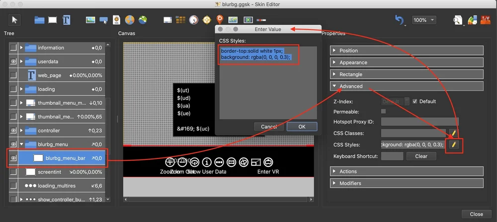Screen dimensions: 497x222
Task: Select the blurbg_menu_bar tree row
Action: tap(57, 158)
